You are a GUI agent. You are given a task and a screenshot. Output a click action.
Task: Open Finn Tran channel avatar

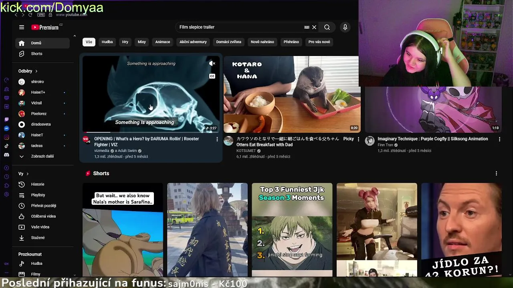pos(370,140)
